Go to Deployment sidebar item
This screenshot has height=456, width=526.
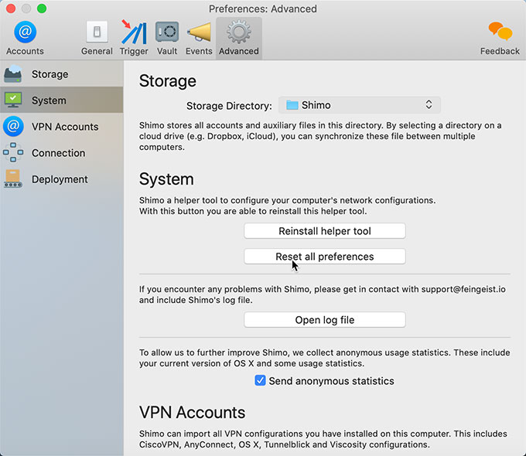click(60, 179)
